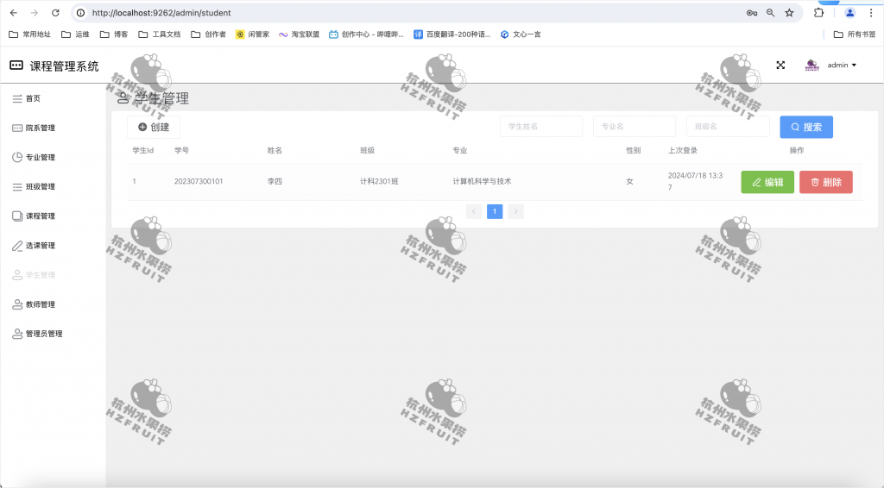This screenshot has width=884, height=488.
Task: Click the 创建 button
Action: tap(154, 128)
